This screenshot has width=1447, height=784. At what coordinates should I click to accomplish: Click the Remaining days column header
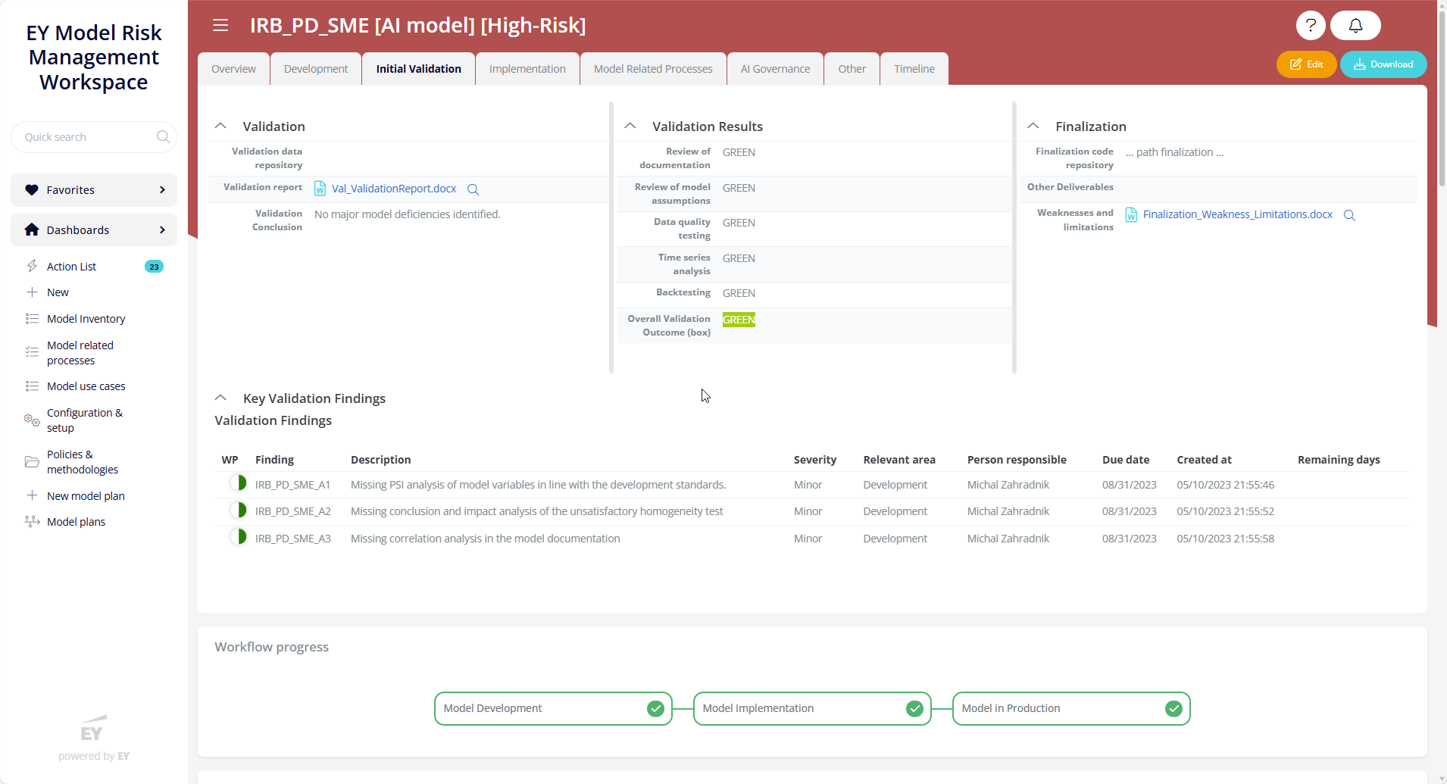click(x=1339, y=460)
